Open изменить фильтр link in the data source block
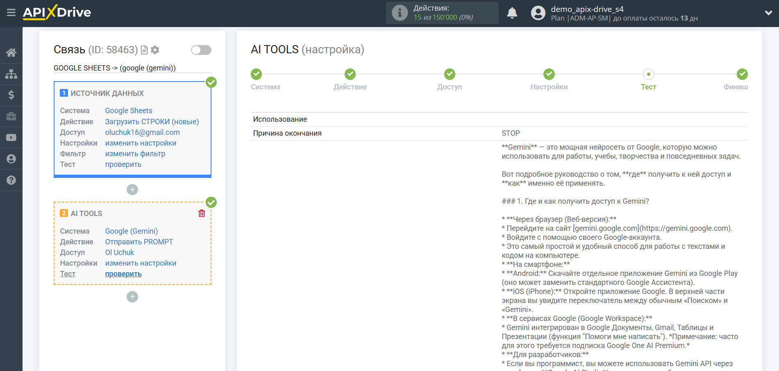Image resolution: width=779 pixels, height=371 pixels. [x=135, y=154]
